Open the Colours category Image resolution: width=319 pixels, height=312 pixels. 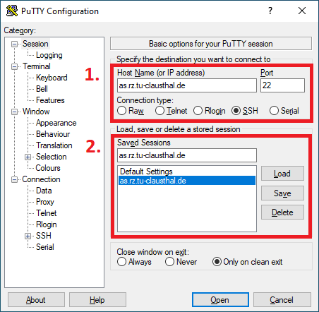pos(48,168)
